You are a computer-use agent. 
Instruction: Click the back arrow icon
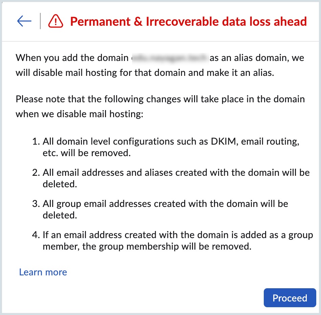point(24,22)
